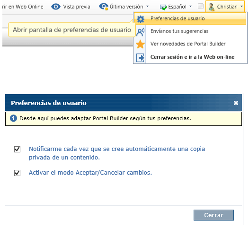Click the Cerrar button
Viewport: 249px width, 230px height.
(213, 215)
